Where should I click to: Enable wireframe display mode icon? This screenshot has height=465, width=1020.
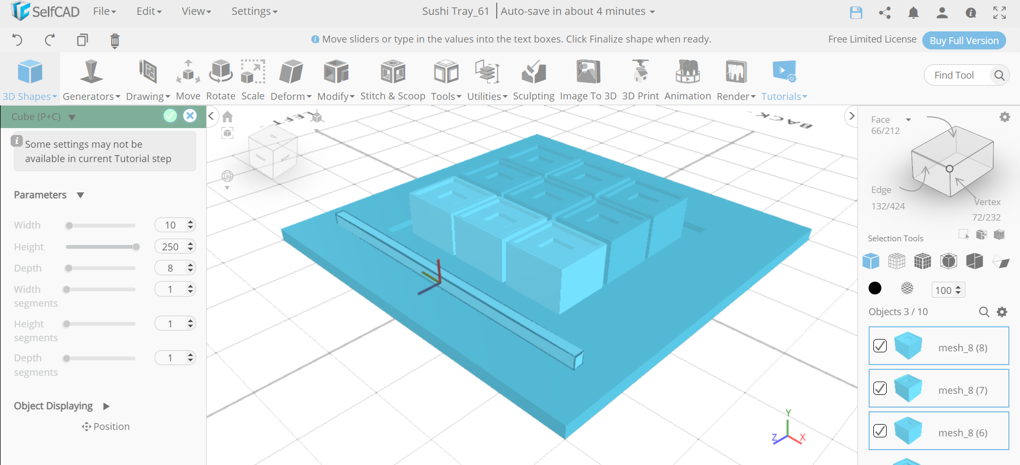coord(897,261)
